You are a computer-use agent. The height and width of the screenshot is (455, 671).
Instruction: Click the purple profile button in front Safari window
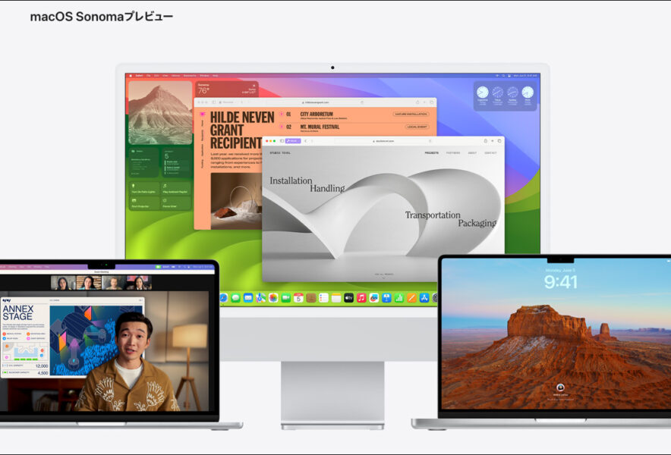click(x=293, y=141)
